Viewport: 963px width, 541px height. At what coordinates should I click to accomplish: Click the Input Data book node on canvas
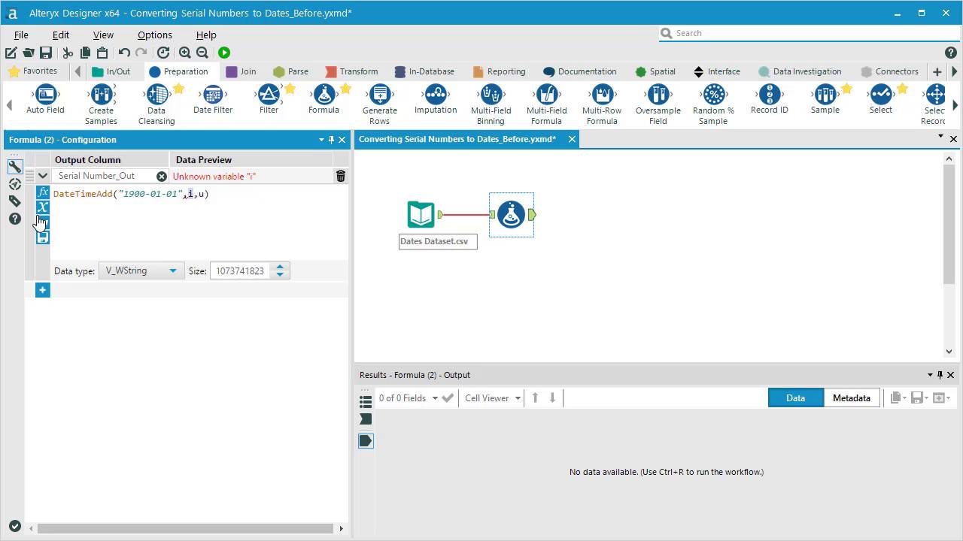click(421, 215)
